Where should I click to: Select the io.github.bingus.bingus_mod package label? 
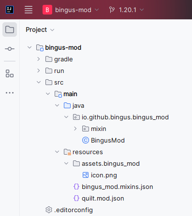click(x=125, y=117)
